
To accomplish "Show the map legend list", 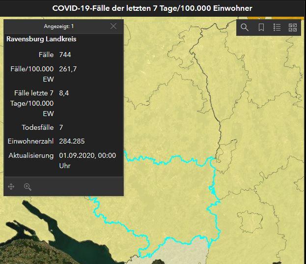I will click(x=277, y=28).
